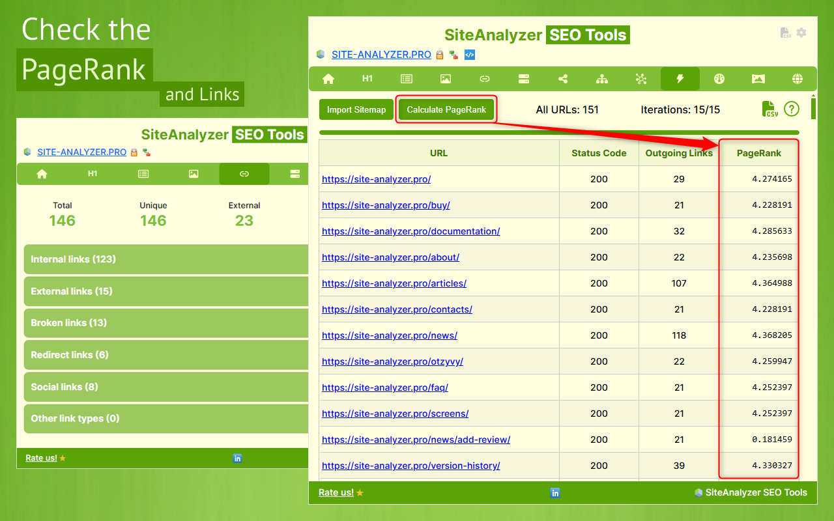Open the sitemap hierarchy tab icon
834x521 pixels.
coord(602,79)
